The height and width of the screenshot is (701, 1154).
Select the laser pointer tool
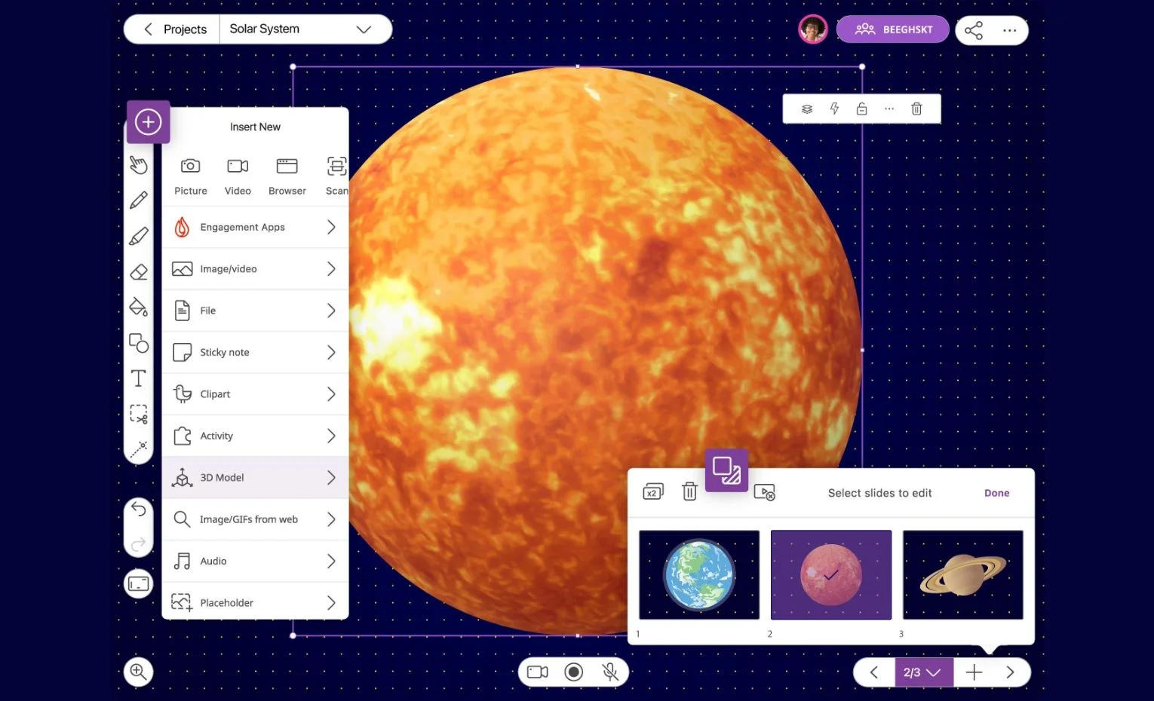(x=138, y=449)
